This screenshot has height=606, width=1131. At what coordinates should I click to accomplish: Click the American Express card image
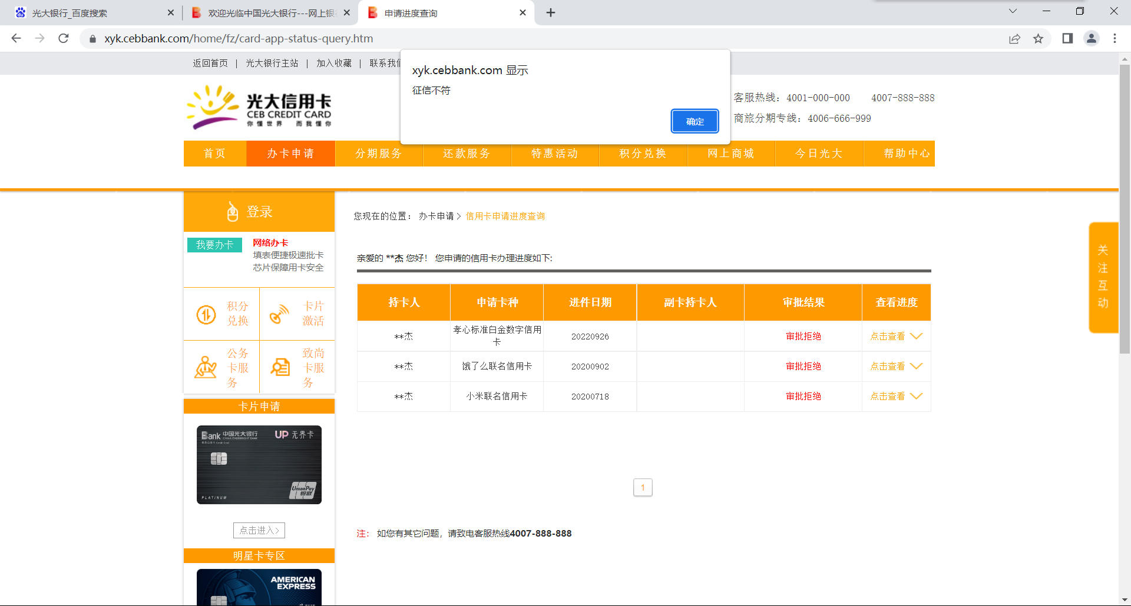(x=259, y=587)
